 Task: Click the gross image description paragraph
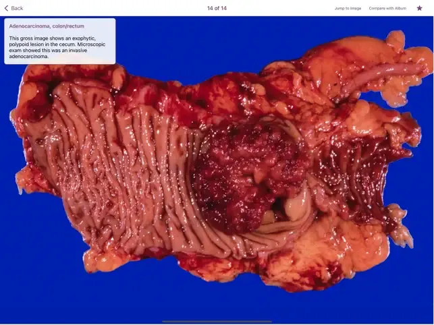57,47
